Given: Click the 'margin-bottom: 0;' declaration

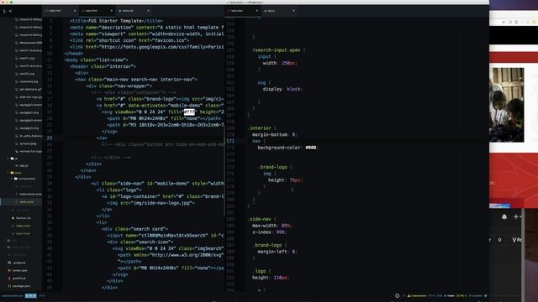Looking at the screenshot, I should pos(275,134).
